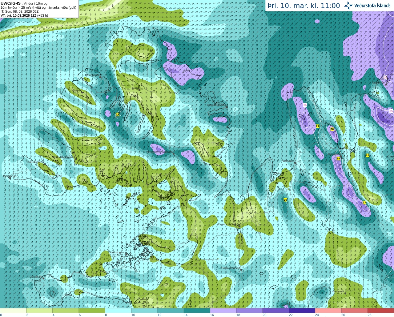Screen dimensions: 394x317
Task: Click legend tick value 8
Action: (x=106, y=315)
